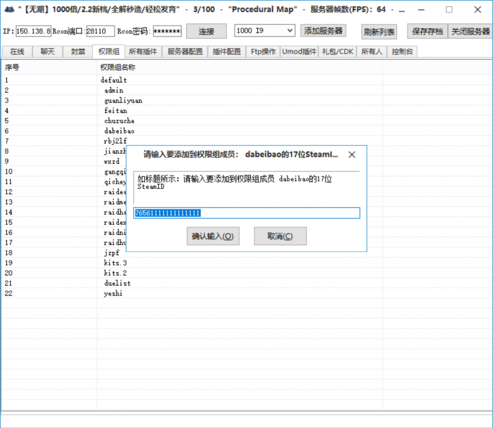Viewport: 493px width, 428px height.
Task: Open the Ftp操作 tab
Action: (263, 51)
